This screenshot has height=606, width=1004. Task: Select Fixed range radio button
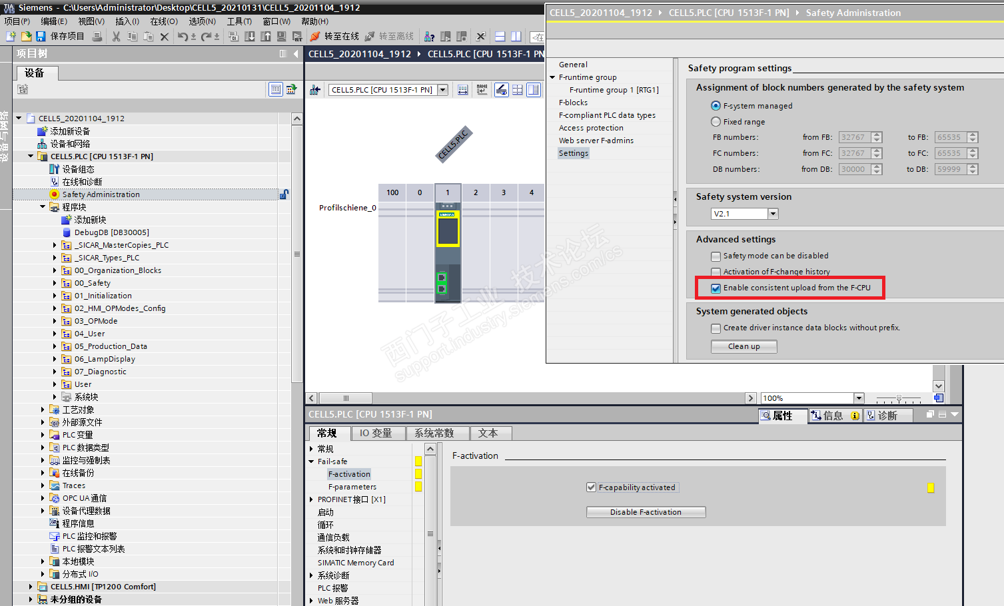pyautogui.click(x=716, y=122)
